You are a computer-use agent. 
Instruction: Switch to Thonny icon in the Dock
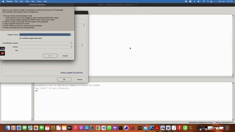point(191,128)
